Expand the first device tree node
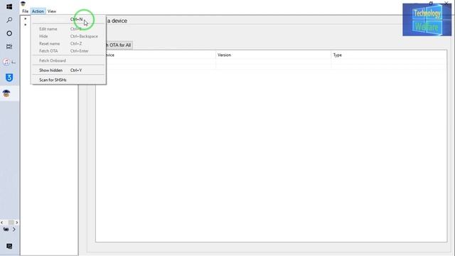The height and width of the screenshot is (256, 455). 26,19
